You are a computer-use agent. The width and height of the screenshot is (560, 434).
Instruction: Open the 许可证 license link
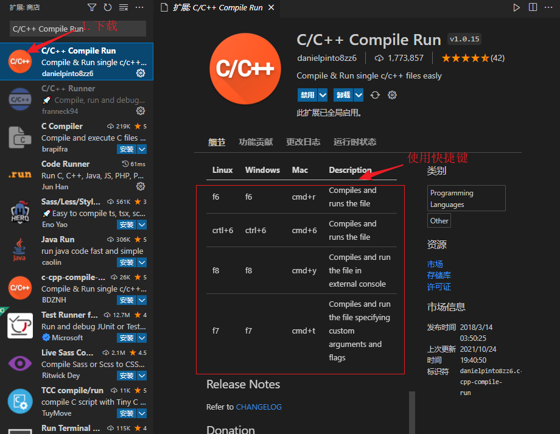(439, 287)
